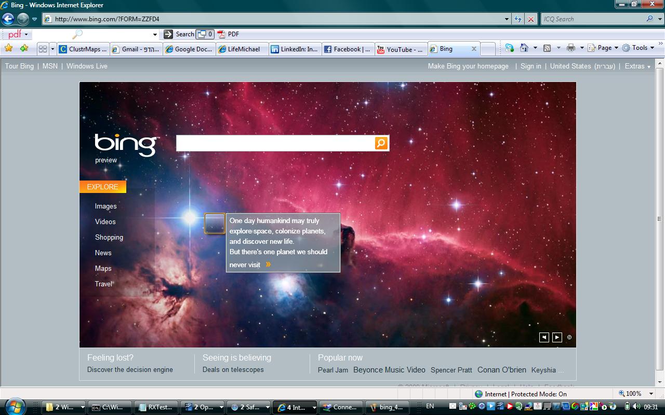Switch to the LifeMichael tab
This screenshot has width=665, height=415.
click(x=242, y=49)
